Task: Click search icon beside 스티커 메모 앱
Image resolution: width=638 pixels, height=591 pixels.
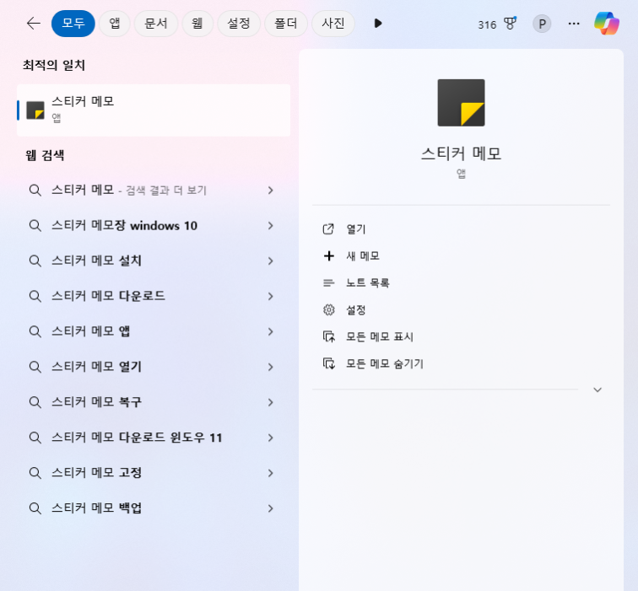Action: [35, 331]
